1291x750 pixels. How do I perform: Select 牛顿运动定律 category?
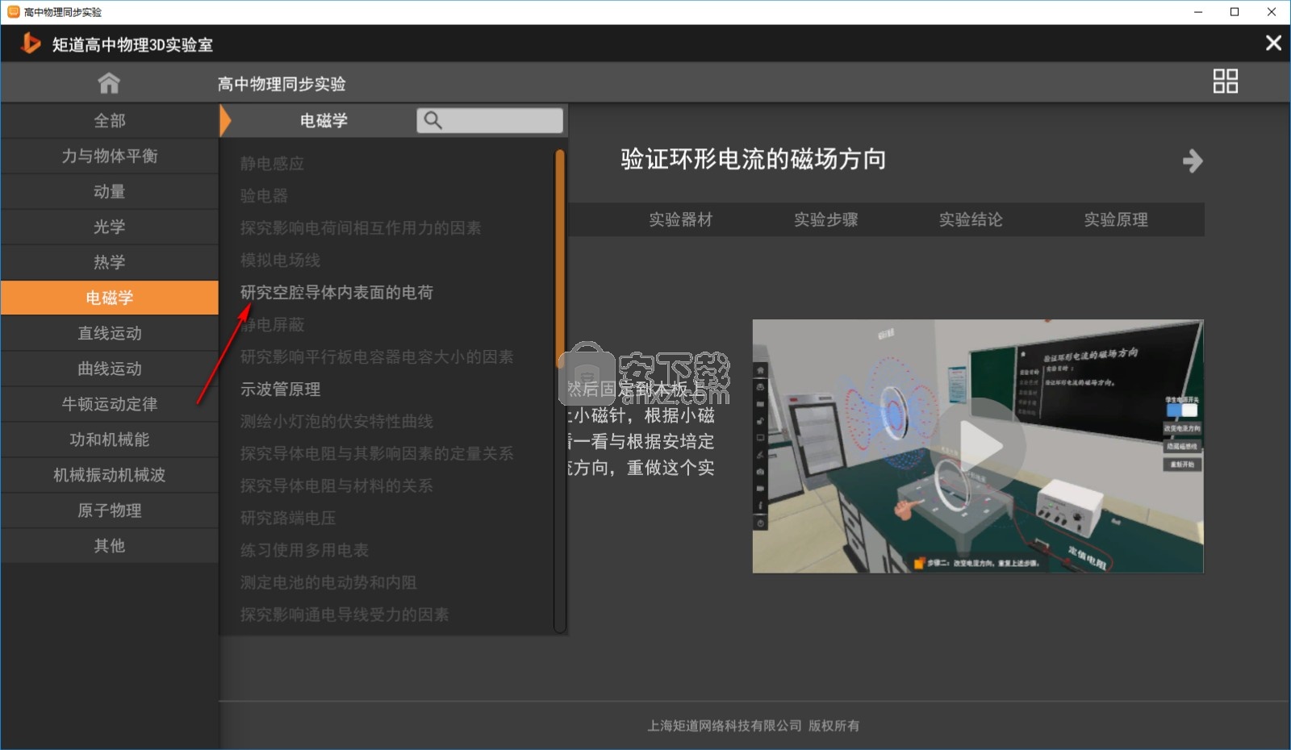point(110,404)
